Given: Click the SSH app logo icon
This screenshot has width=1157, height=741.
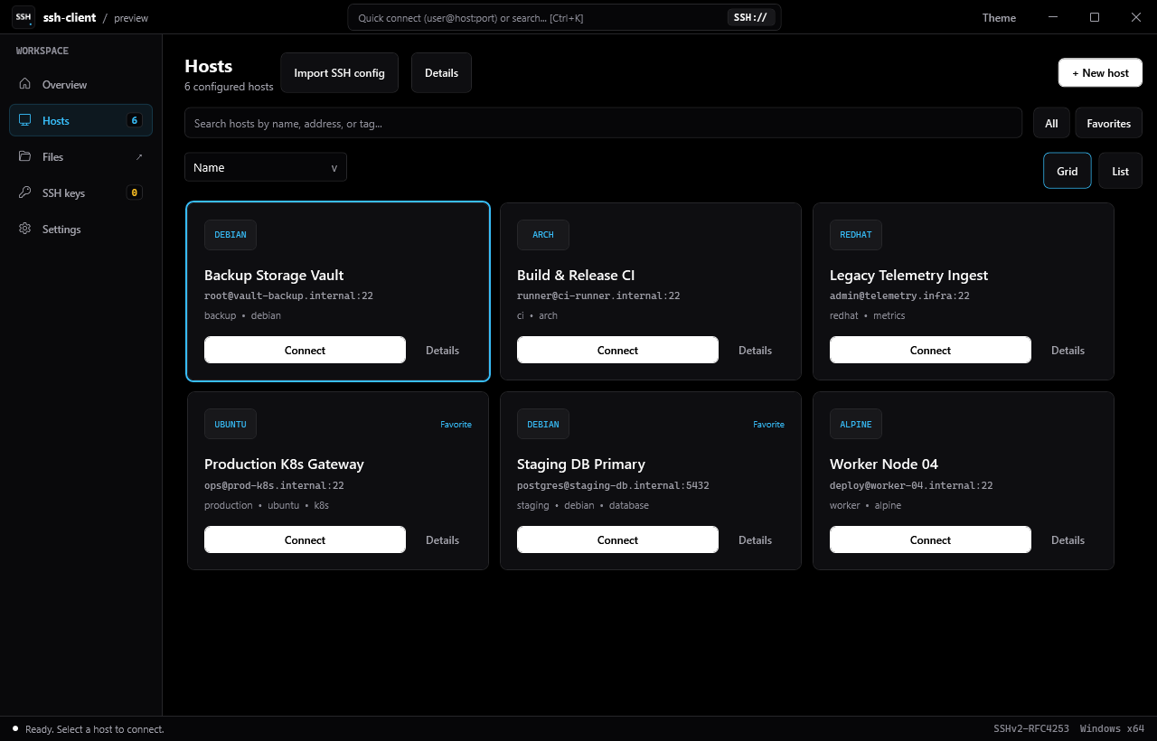Looking at the screenshot, I should click(24, 17).
